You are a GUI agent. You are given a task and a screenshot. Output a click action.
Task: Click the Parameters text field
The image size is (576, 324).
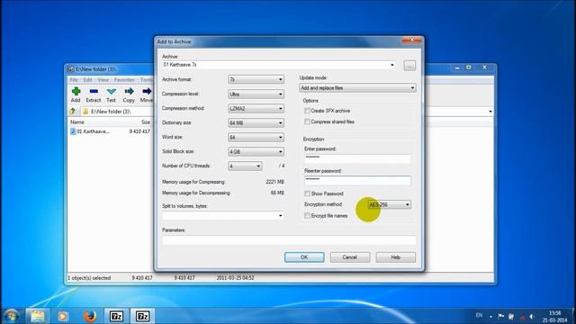[x=289, y=240]
